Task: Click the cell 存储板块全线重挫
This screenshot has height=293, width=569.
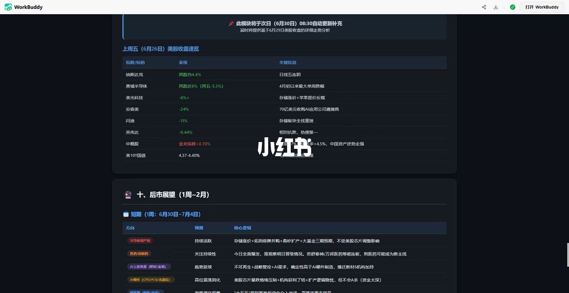Action: [x=296, y=120]
